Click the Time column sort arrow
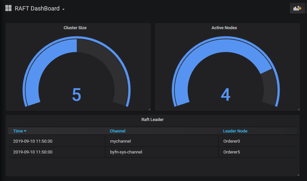Screen dimensions: 307x181 25,131
